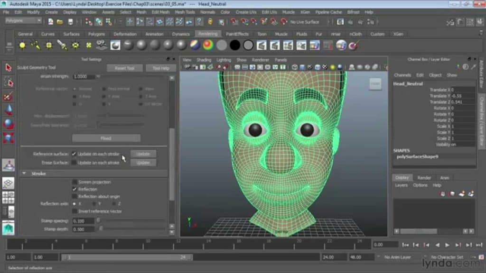Switch to the Animation shelf tab
486x273 pixels.
pyautogui.click(x=154, y=34)
